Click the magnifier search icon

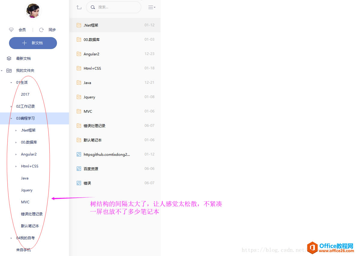(x=93, y=7)
